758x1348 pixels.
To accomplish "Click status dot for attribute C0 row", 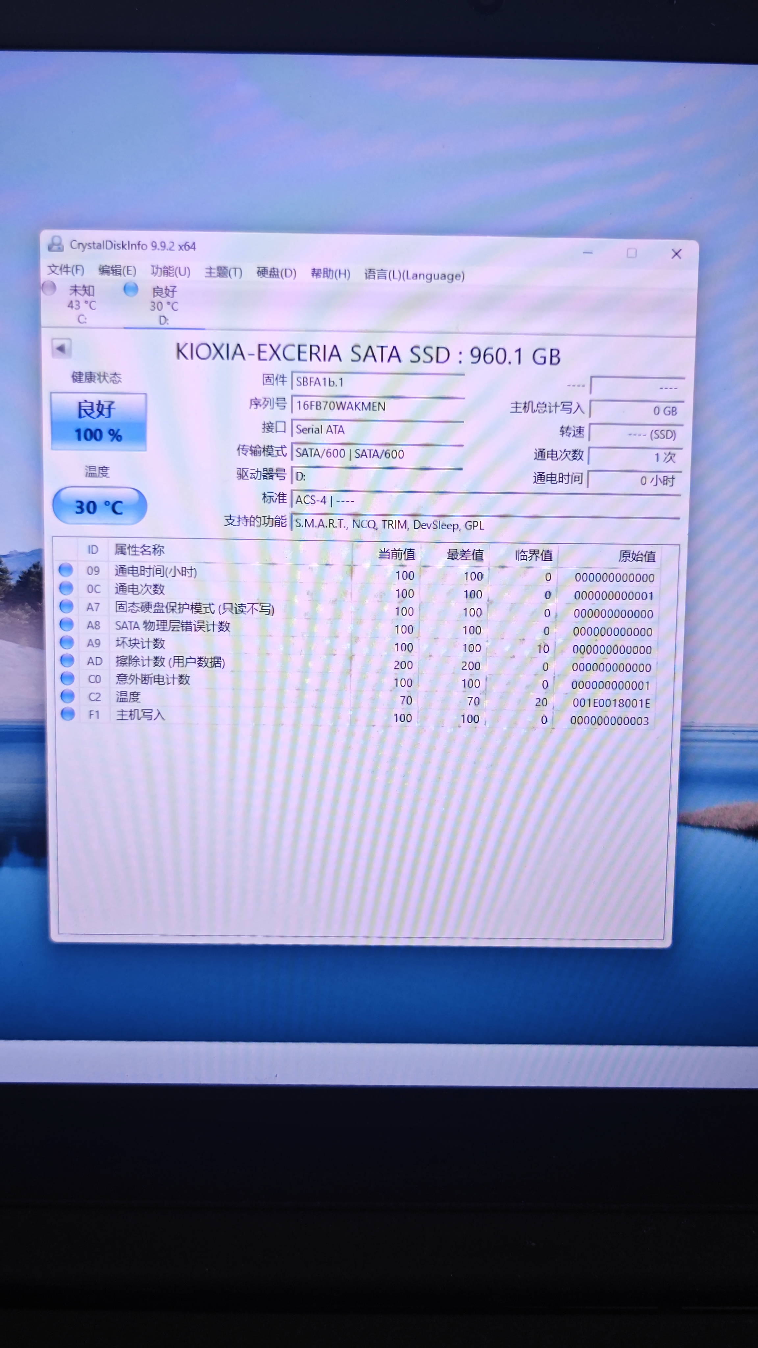I will pos(67,678).
